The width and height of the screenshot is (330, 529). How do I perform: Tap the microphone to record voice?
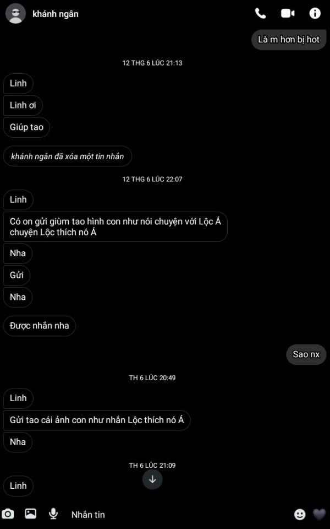point(53,514)
